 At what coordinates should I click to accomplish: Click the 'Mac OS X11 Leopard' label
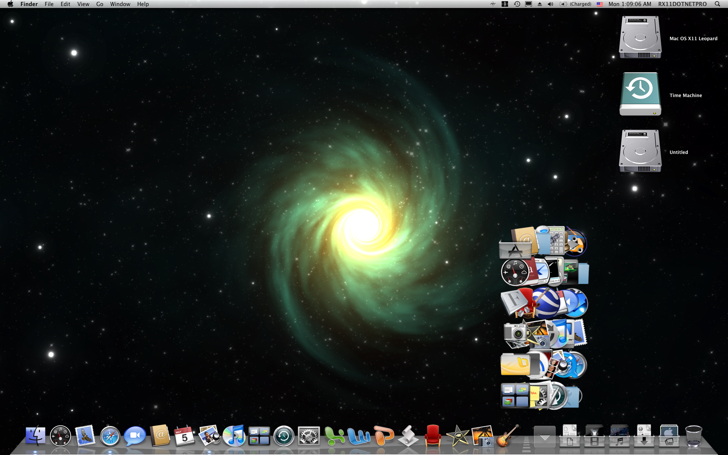(693, 39)
